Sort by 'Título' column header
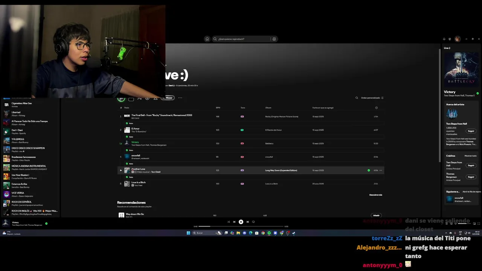This screenshot has height=271, width=482. click(x=127, y=108)
